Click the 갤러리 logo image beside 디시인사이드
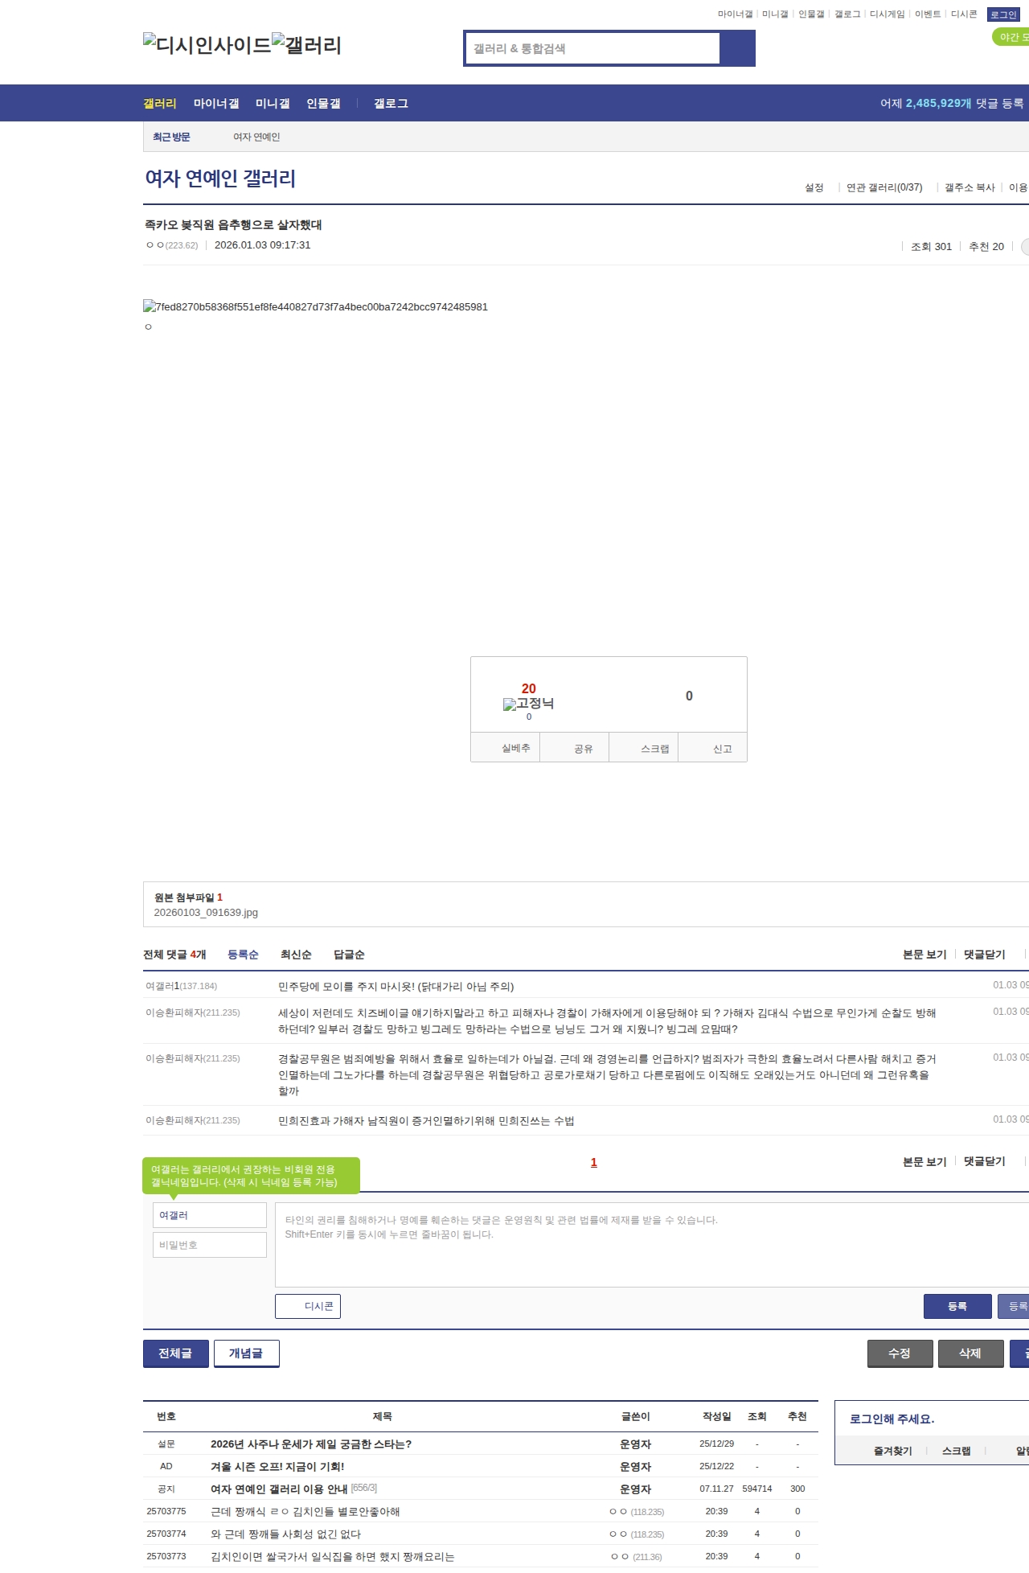The image size is (1029, 1573). click(306, 45)
